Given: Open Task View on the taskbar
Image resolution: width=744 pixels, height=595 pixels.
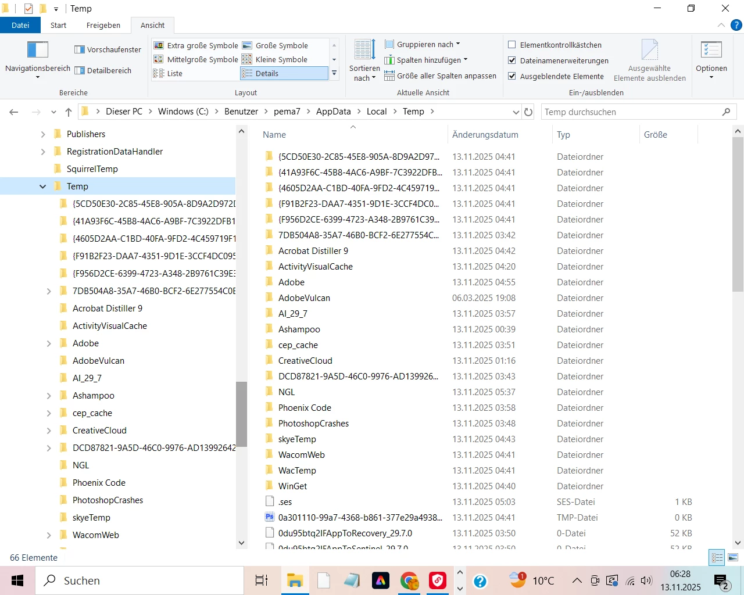Looking at the screenshot, I should [x=262, y=580].
